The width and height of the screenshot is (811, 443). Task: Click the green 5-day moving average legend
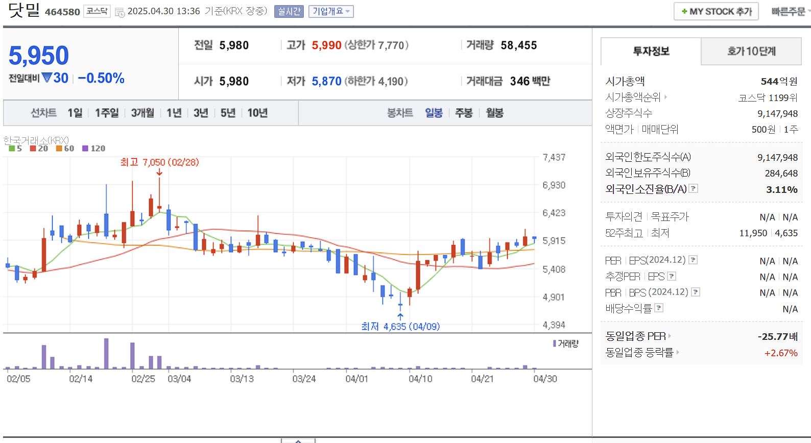coord(15,149)
